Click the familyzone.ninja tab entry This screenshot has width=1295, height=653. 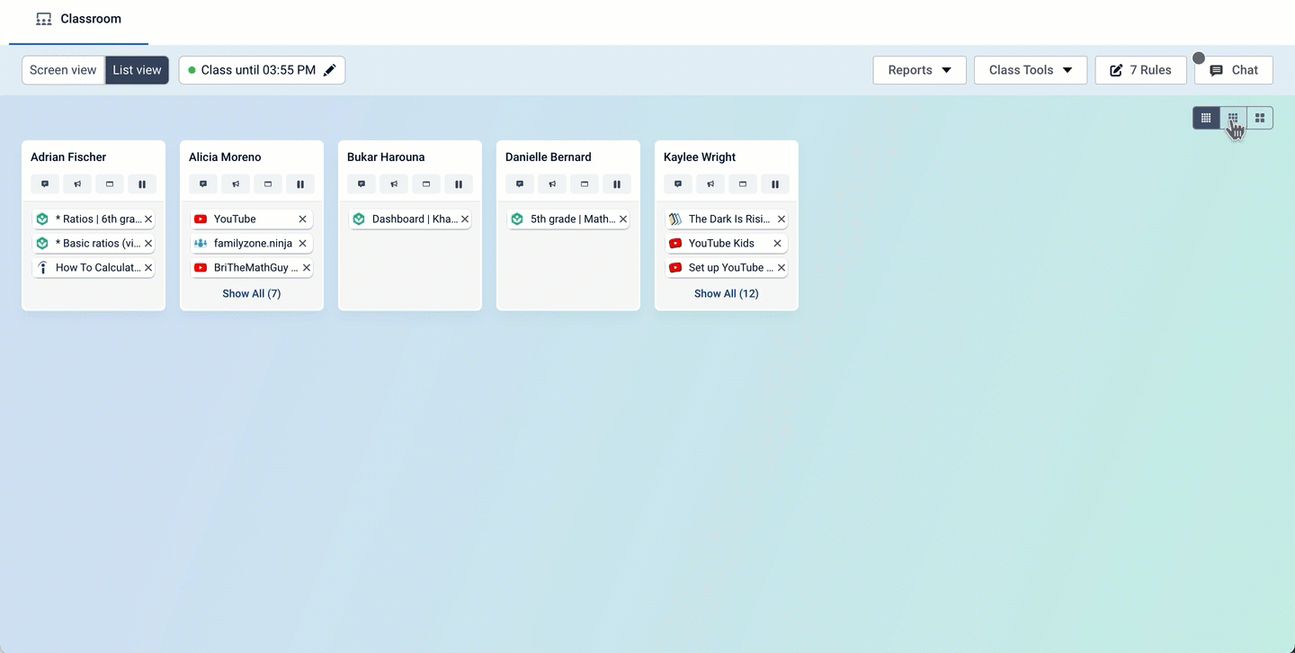coord(252,243)
